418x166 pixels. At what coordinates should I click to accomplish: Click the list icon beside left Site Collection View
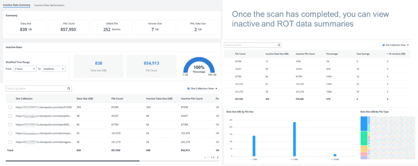[x=188, y=88]
